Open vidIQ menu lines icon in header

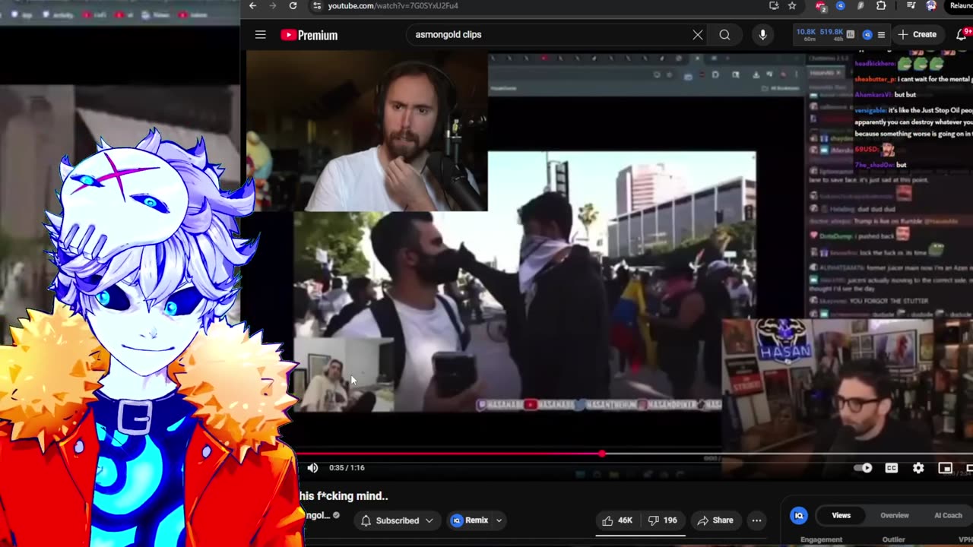point(881,35)
